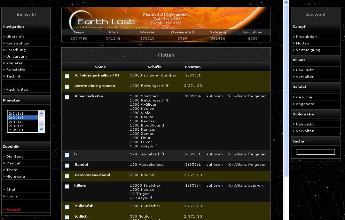Select planet 2:311:4 in the list
This screenshot has width=345, height=220.
pos(23,122)
